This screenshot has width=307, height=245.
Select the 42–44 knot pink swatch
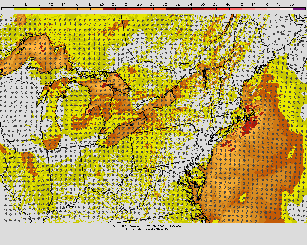pos(248,9)
